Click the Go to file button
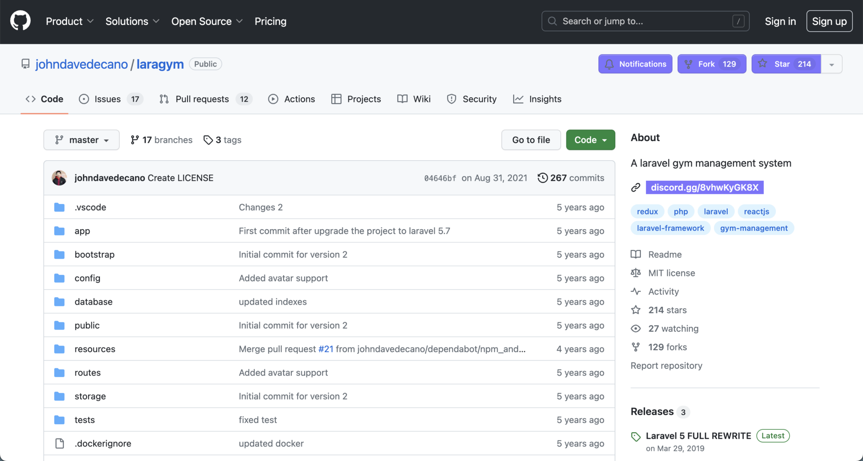Viewport: 863px width, 461px height. tap(531, 139)
